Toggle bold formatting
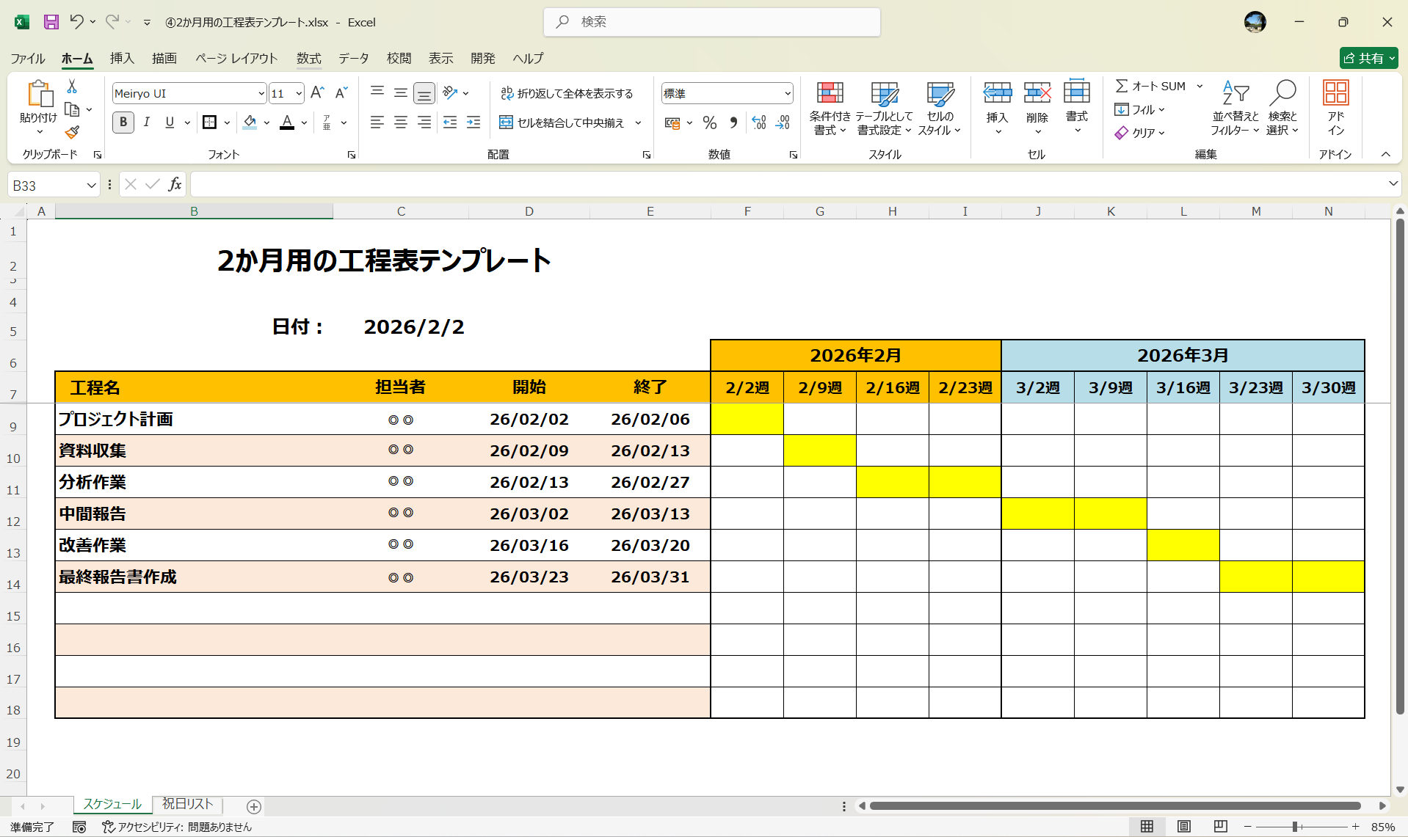 point(123,123)
